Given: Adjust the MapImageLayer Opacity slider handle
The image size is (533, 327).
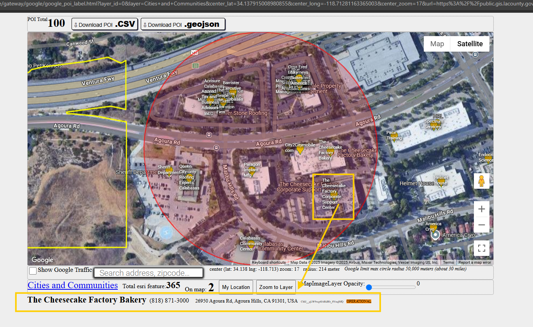Looking at the screenshot, I should click(369, 287).
